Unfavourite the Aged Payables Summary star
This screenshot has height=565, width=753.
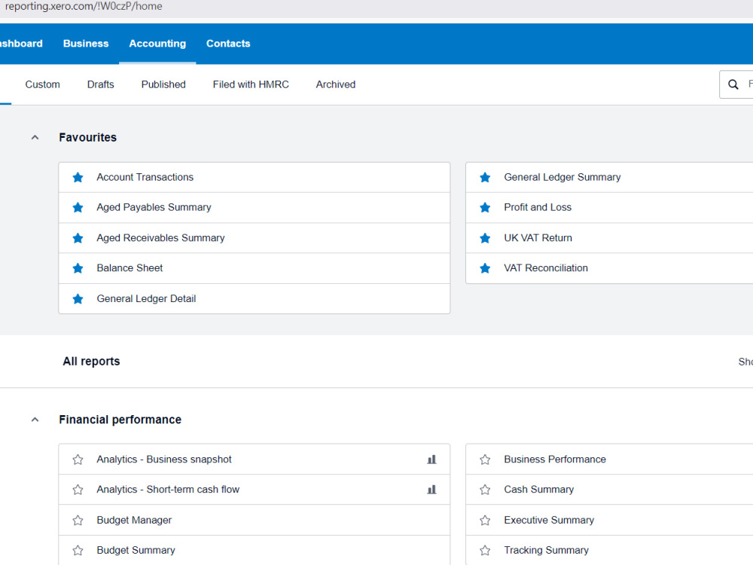(x=78, y=208)
